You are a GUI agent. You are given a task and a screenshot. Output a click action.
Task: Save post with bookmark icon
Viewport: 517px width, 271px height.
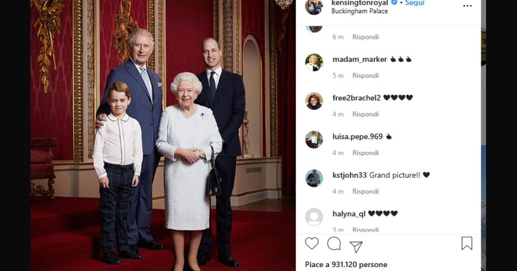click(467, 243)
